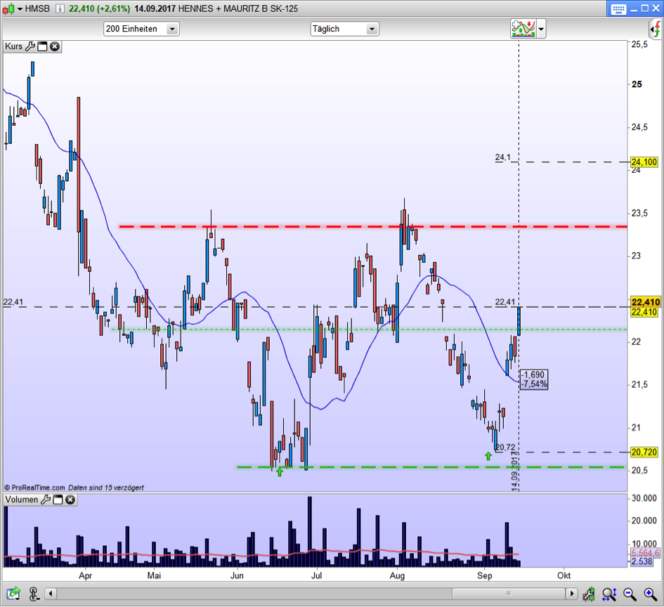Open the add indicators icon
Image resolution: width=664 pixels, height=607 pixels.
click(523, 29)
